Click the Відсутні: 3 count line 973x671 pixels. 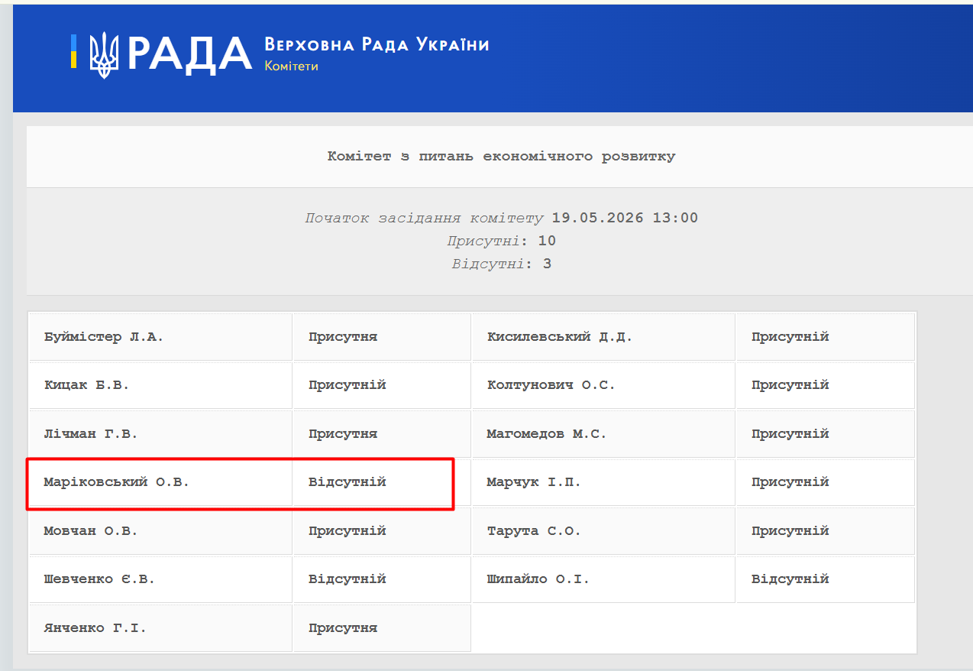(501, 264)
